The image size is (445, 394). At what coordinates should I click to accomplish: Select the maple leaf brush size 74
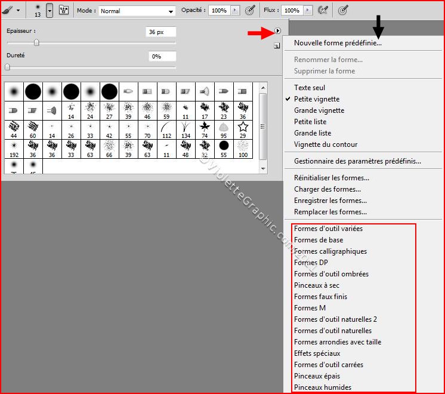point(205,128)
